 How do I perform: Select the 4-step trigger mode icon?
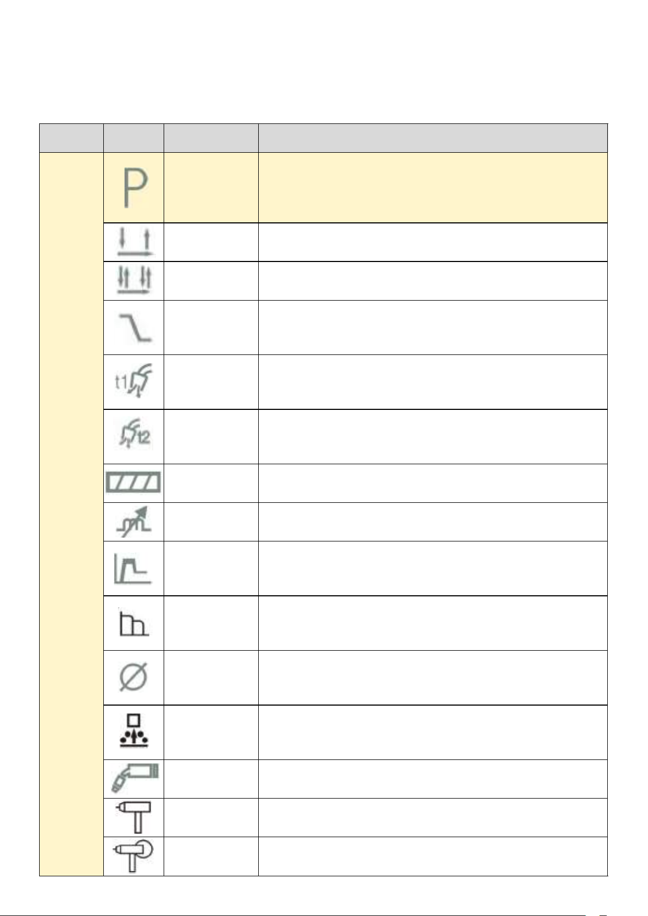point(134,281)
